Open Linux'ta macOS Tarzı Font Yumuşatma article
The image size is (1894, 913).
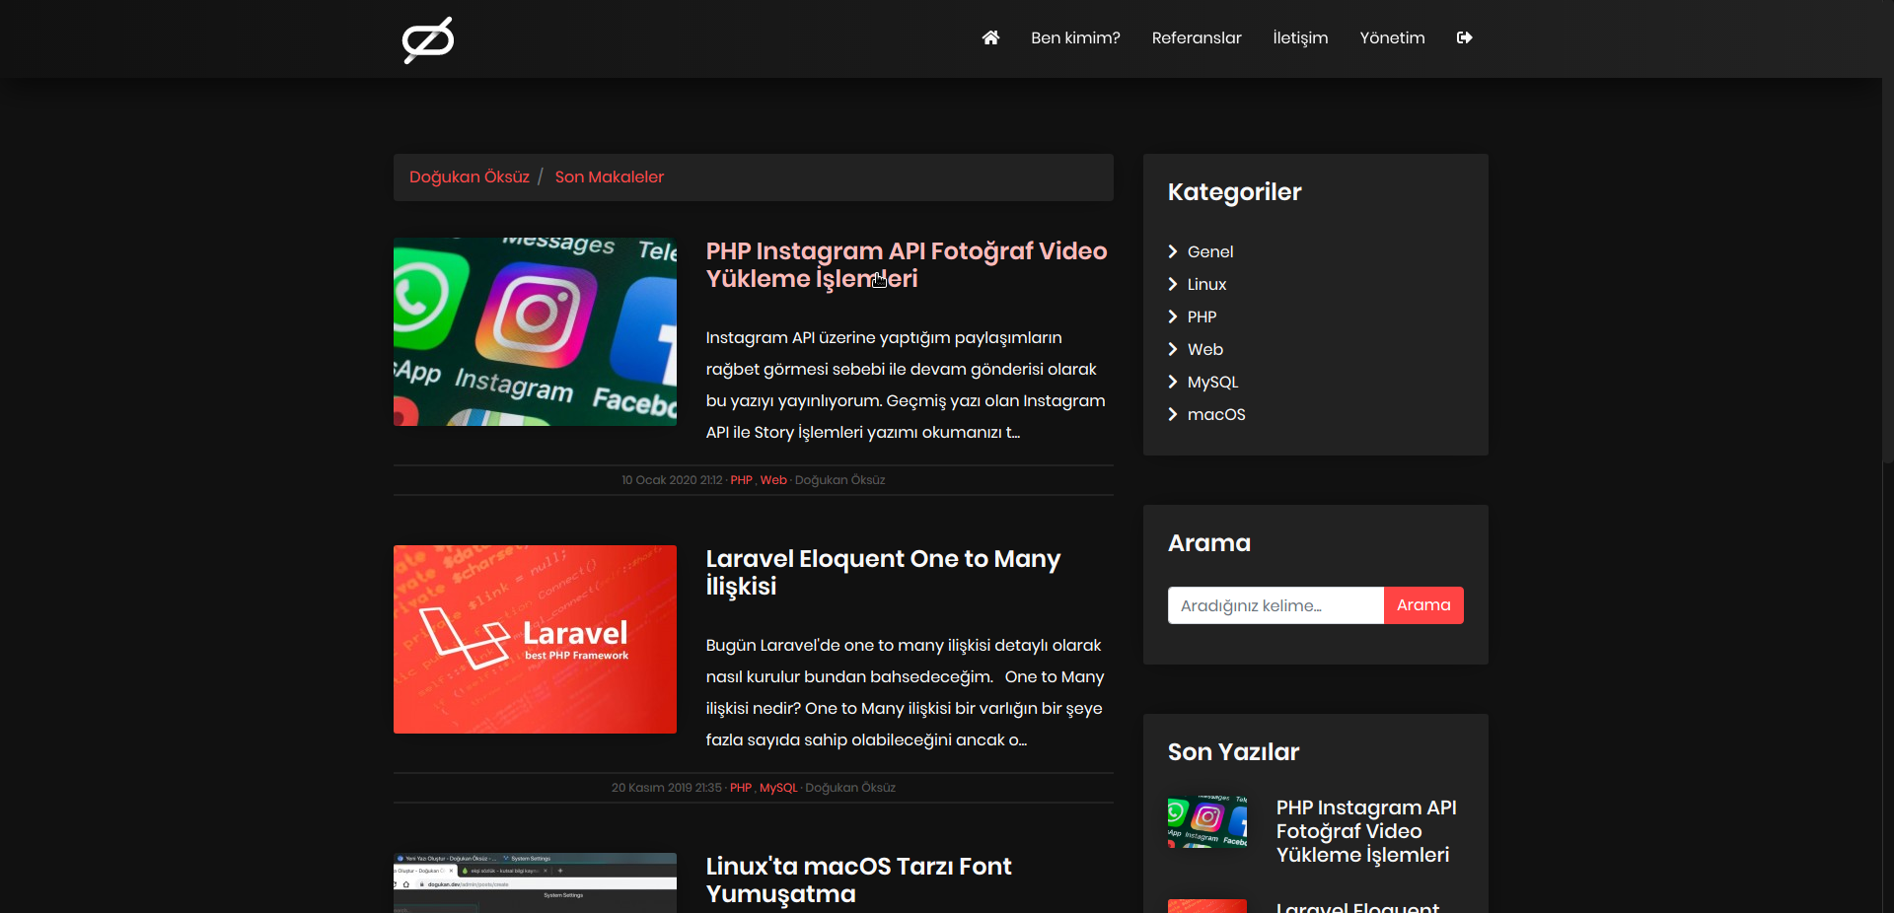858,880
